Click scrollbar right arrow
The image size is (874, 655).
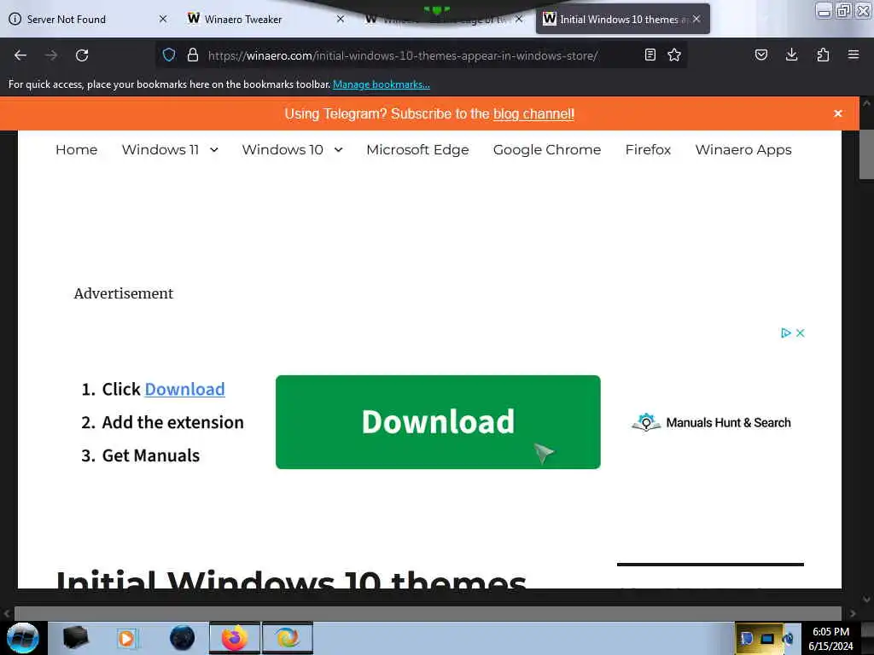[x=853, y=614]
